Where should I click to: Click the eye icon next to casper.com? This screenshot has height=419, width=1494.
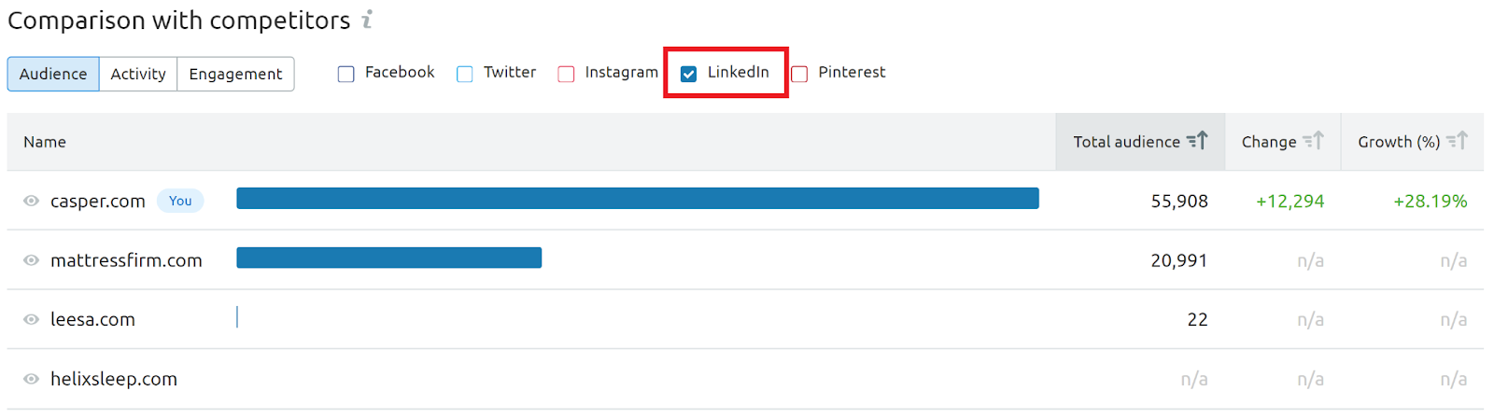click(31, 201)
